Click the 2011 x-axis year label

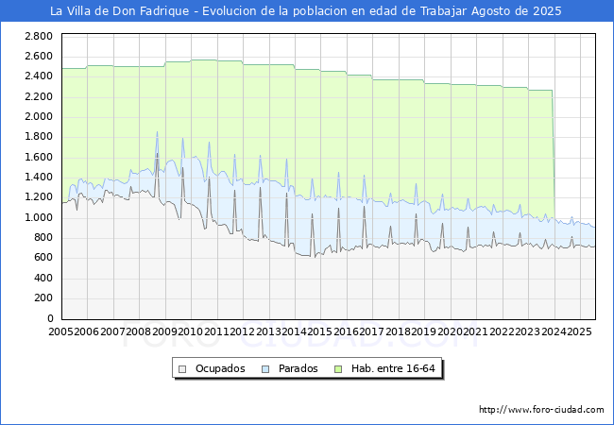click(216, 331)
